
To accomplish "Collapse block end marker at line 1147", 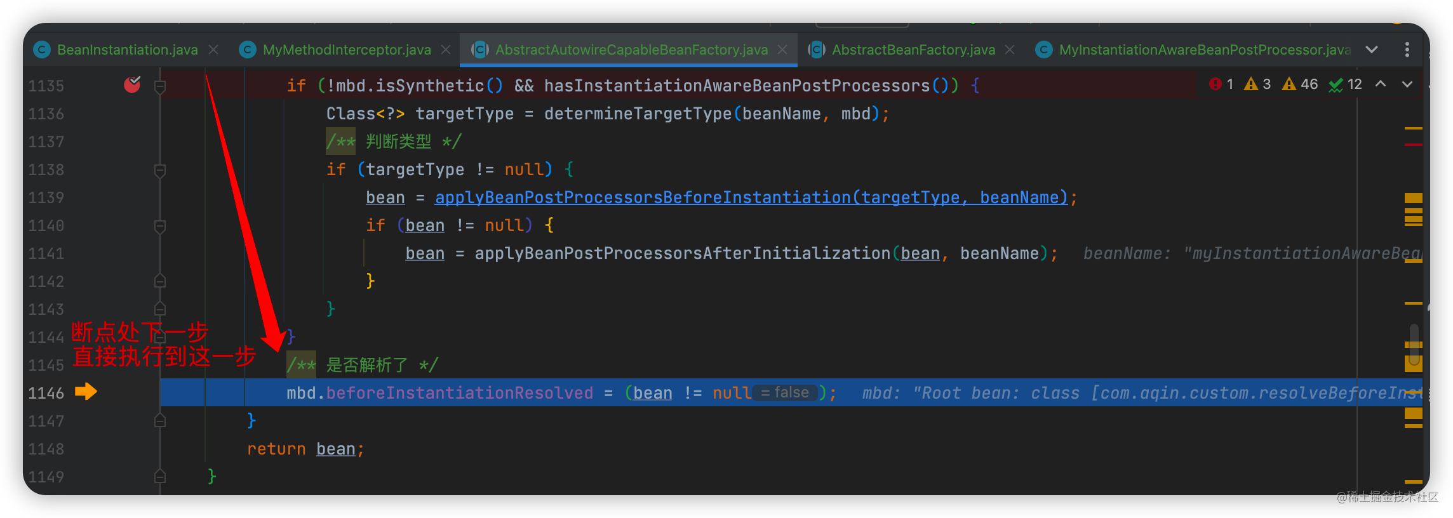I will pyautogui.click(x=160, y=420).
